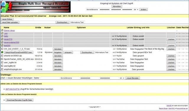
Task: Create folder with neuer Ordner button
Action: tap(7, 19)
